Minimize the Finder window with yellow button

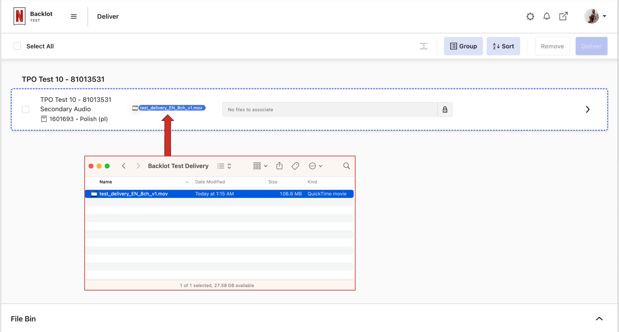[99, 166]
